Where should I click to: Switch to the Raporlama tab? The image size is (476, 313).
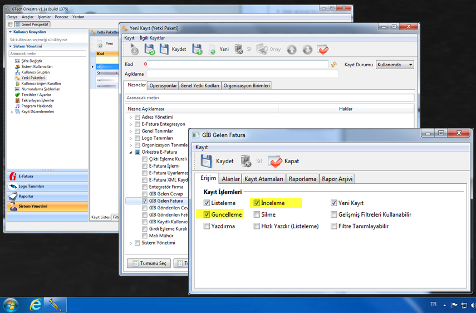pyautogui.click(x=302, y=179)
